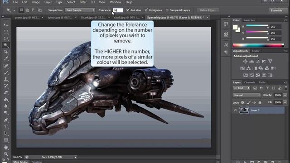
Task: Click Subtract from Selection mode icon
Action: coord(34,10)
